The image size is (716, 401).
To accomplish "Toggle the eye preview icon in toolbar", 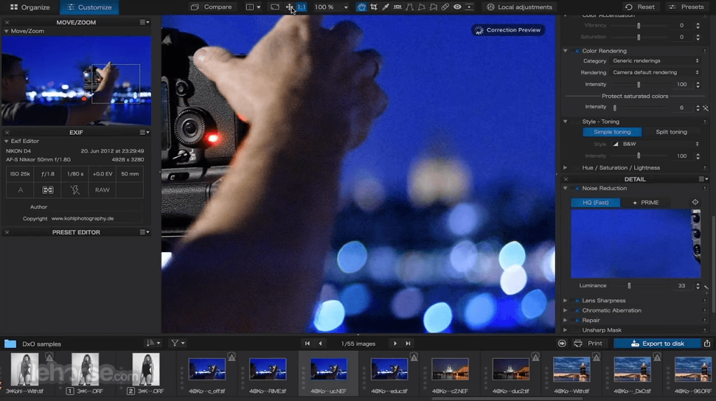I will coord(457,7).
